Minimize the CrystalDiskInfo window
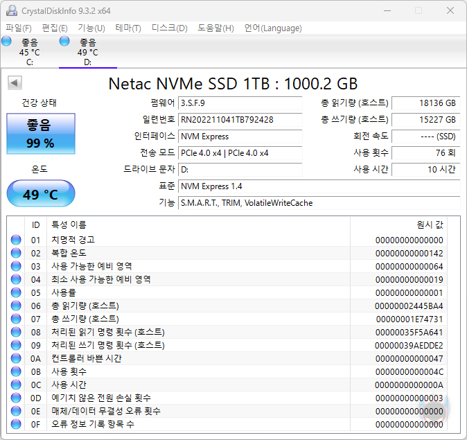467x440 pixels. pos(387,10)
